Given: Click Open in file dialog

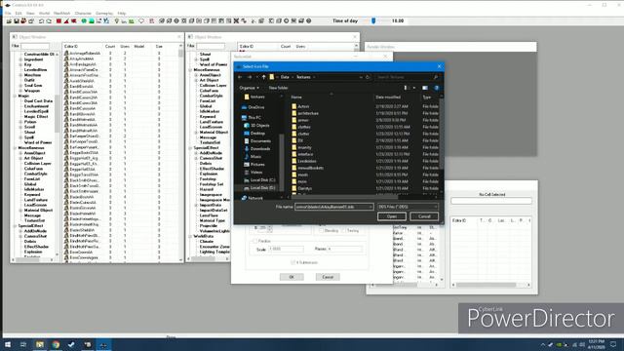Looking at the screenshot, I should 392,216.
